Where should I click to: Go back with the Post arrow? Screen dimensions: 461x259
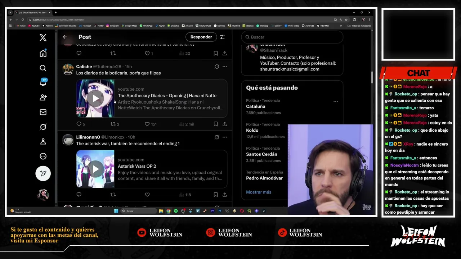click(65, 37)
